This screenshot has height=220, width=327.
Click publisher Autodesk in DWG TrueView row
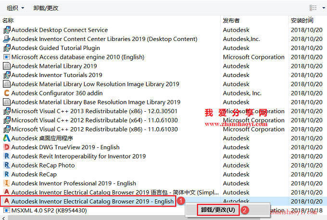tap(236, 147)
